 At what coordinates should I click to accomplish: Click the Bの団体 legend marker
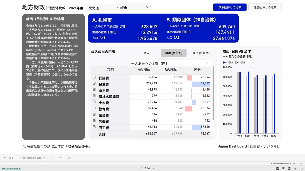pyautogui.click(x=236, y=62)
